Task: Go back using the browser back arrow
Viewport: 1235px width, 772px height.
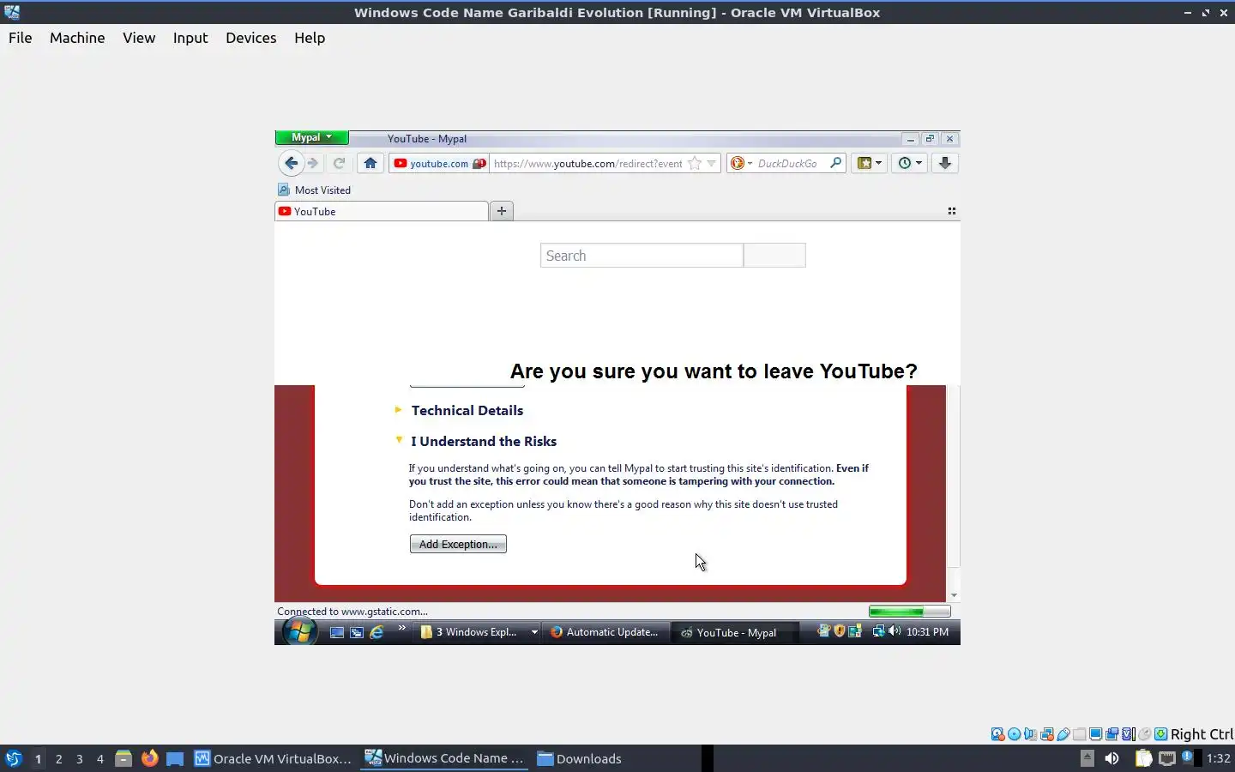Action: pos(291,163)
